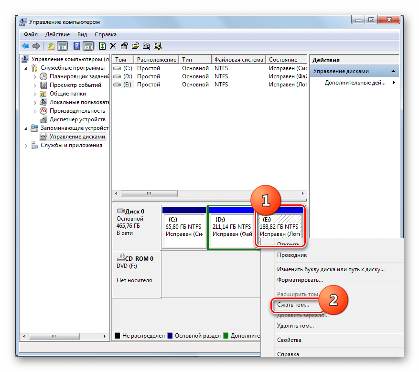Click the black X delete toolbar icon

pos(113,46)
